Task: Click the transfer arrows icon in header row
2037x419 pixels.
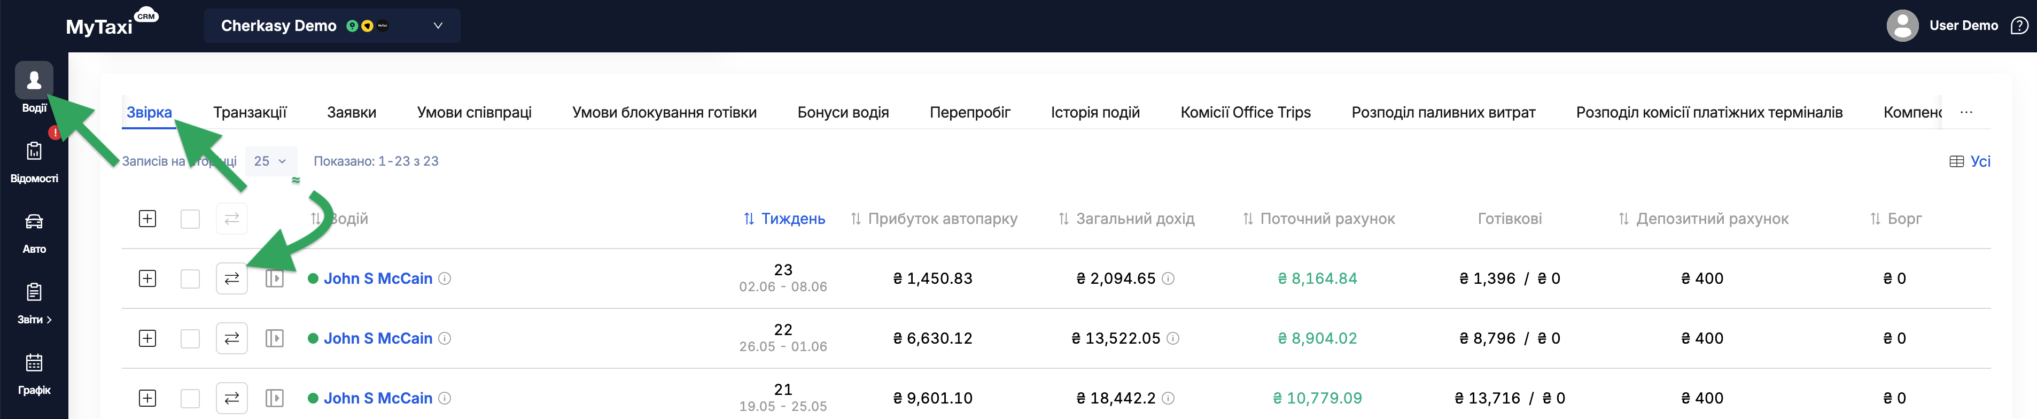Action: tap(232, 219)
